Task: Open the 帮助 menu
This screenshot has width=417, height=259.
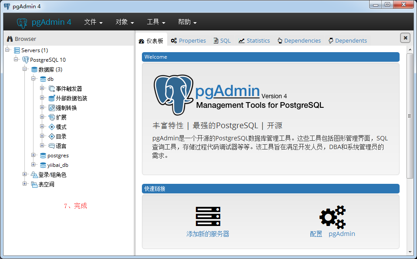Action: coord(187,22)
